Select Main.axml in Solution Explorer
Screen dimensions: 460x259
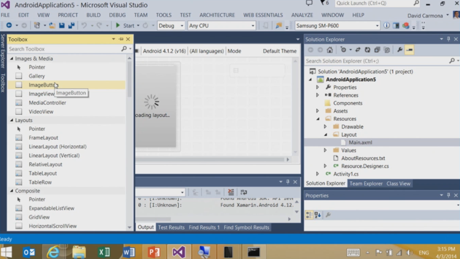pos(360,142)
